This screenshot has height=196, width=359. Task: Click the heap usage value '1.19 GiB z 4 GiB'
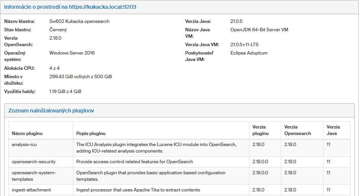click(65, 92)
